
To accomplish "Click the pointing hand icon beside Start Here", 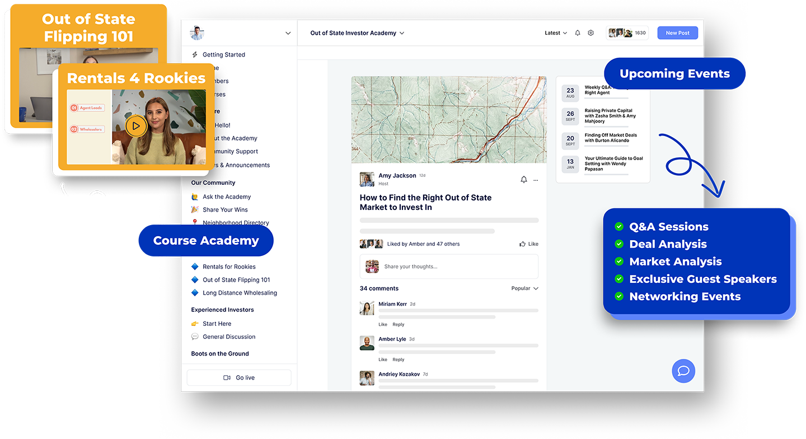I will coord(195,324).
